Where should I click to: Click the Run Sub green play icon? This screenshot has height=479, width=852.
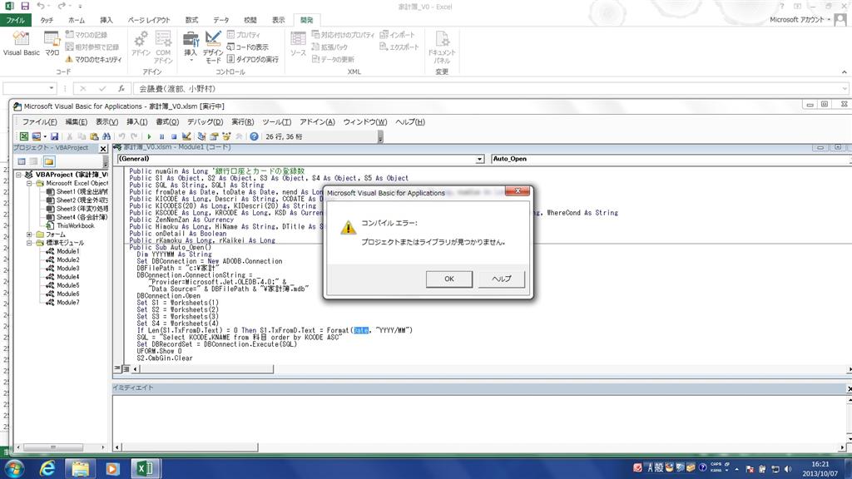pyautogui.click(x=150, y=137)
